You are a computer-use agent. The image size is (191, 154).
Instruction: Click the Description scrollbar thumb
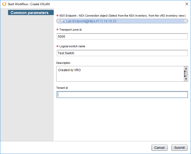pos(186,73)
